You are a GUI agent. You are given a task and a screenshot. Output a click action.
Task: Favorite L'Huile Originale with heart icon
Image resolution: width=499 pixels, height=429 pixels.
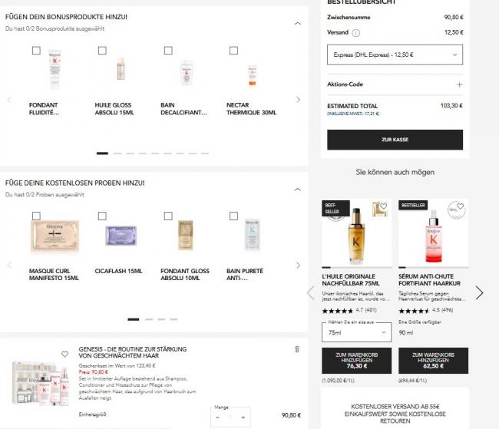point(384,206)
